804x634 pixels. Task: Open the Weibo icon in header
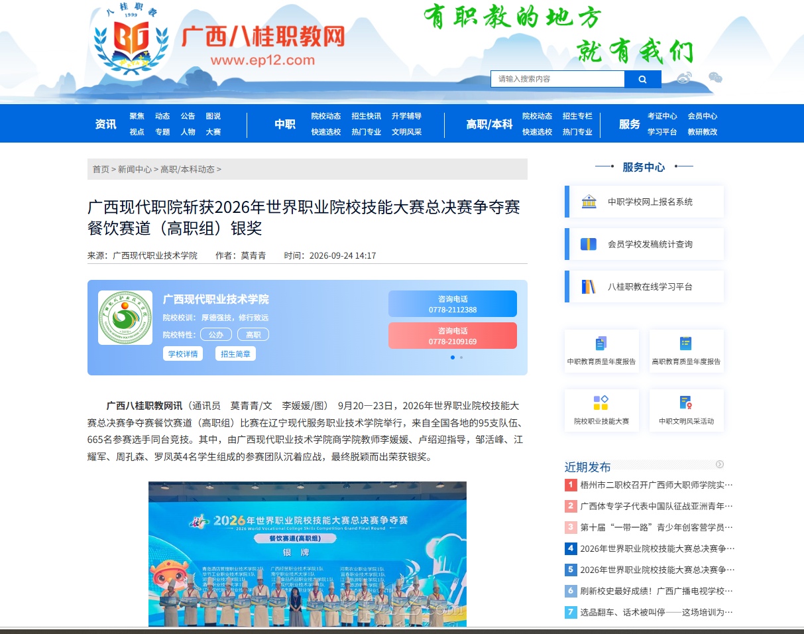coord(684,78)
